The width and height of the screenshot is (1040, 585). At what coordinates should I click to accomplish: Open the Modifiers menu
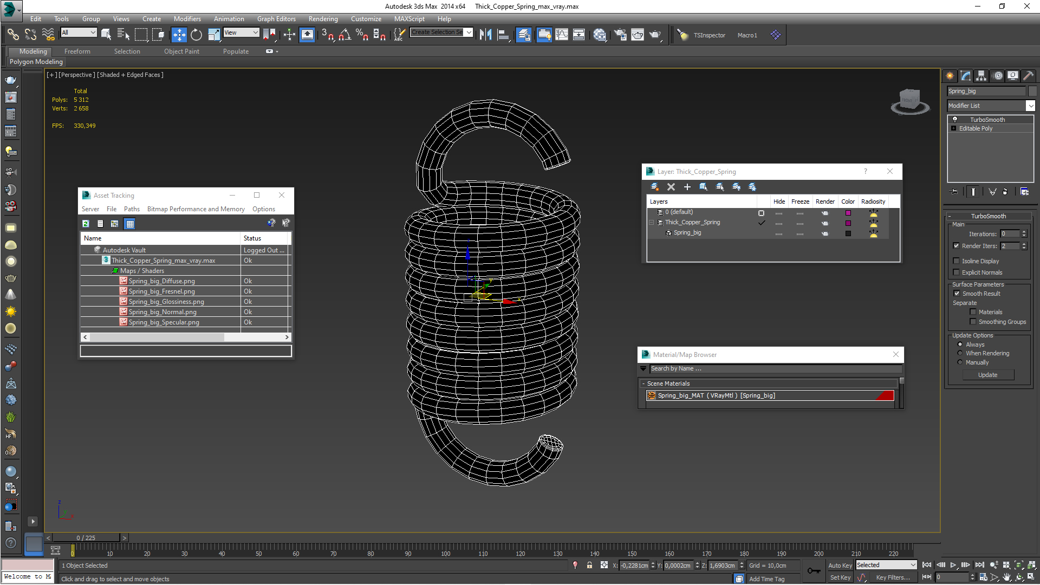[x=187, y=18]
